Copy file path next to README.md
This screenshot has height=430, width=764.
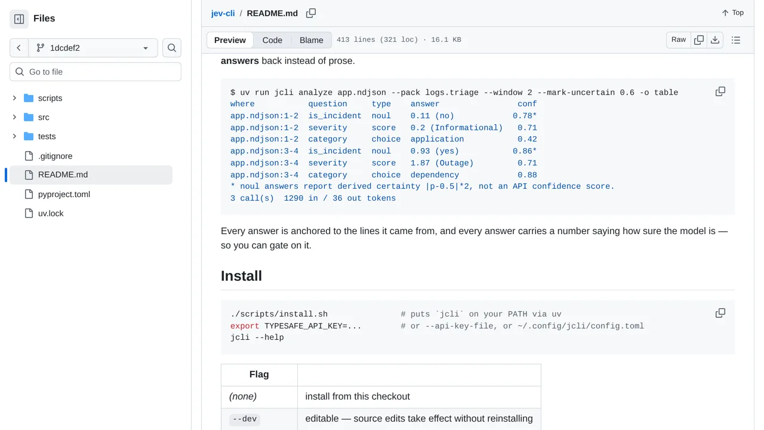(311, 13)
